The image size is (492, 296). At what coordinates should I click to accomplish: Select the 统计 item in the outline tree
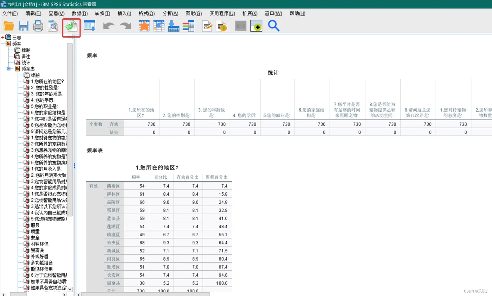26,63
